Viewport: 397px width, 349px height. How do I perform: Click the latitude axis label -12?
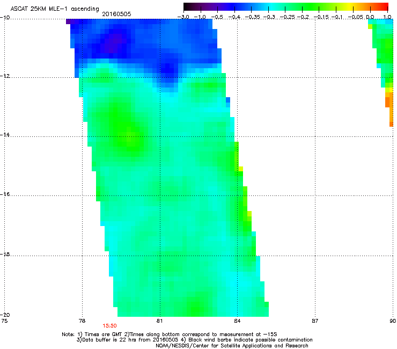[x=5, y=76]
